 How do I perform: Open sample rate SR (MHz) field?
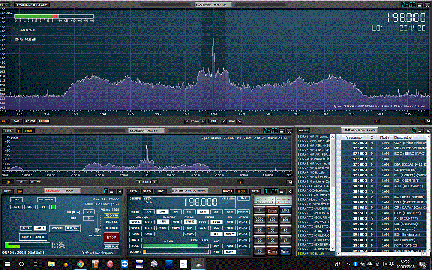click(89, 212)
